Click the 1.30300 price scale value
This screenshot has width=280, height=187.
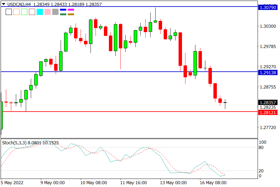[268, 26]
